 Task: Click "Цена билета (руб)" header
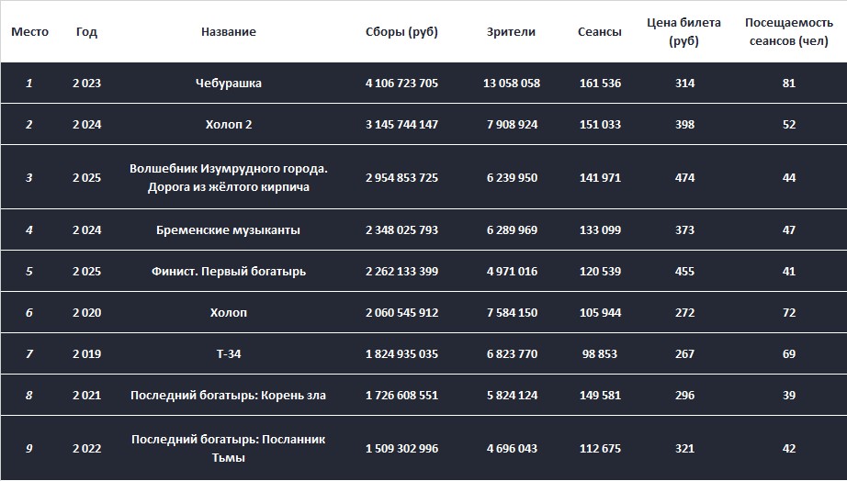[x=683, y=32]
